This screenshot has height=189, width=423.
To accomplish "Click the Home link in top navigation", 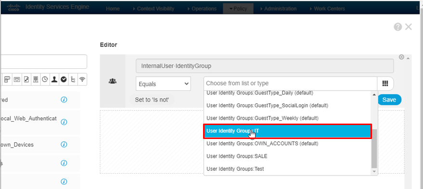I will [113, 9].
